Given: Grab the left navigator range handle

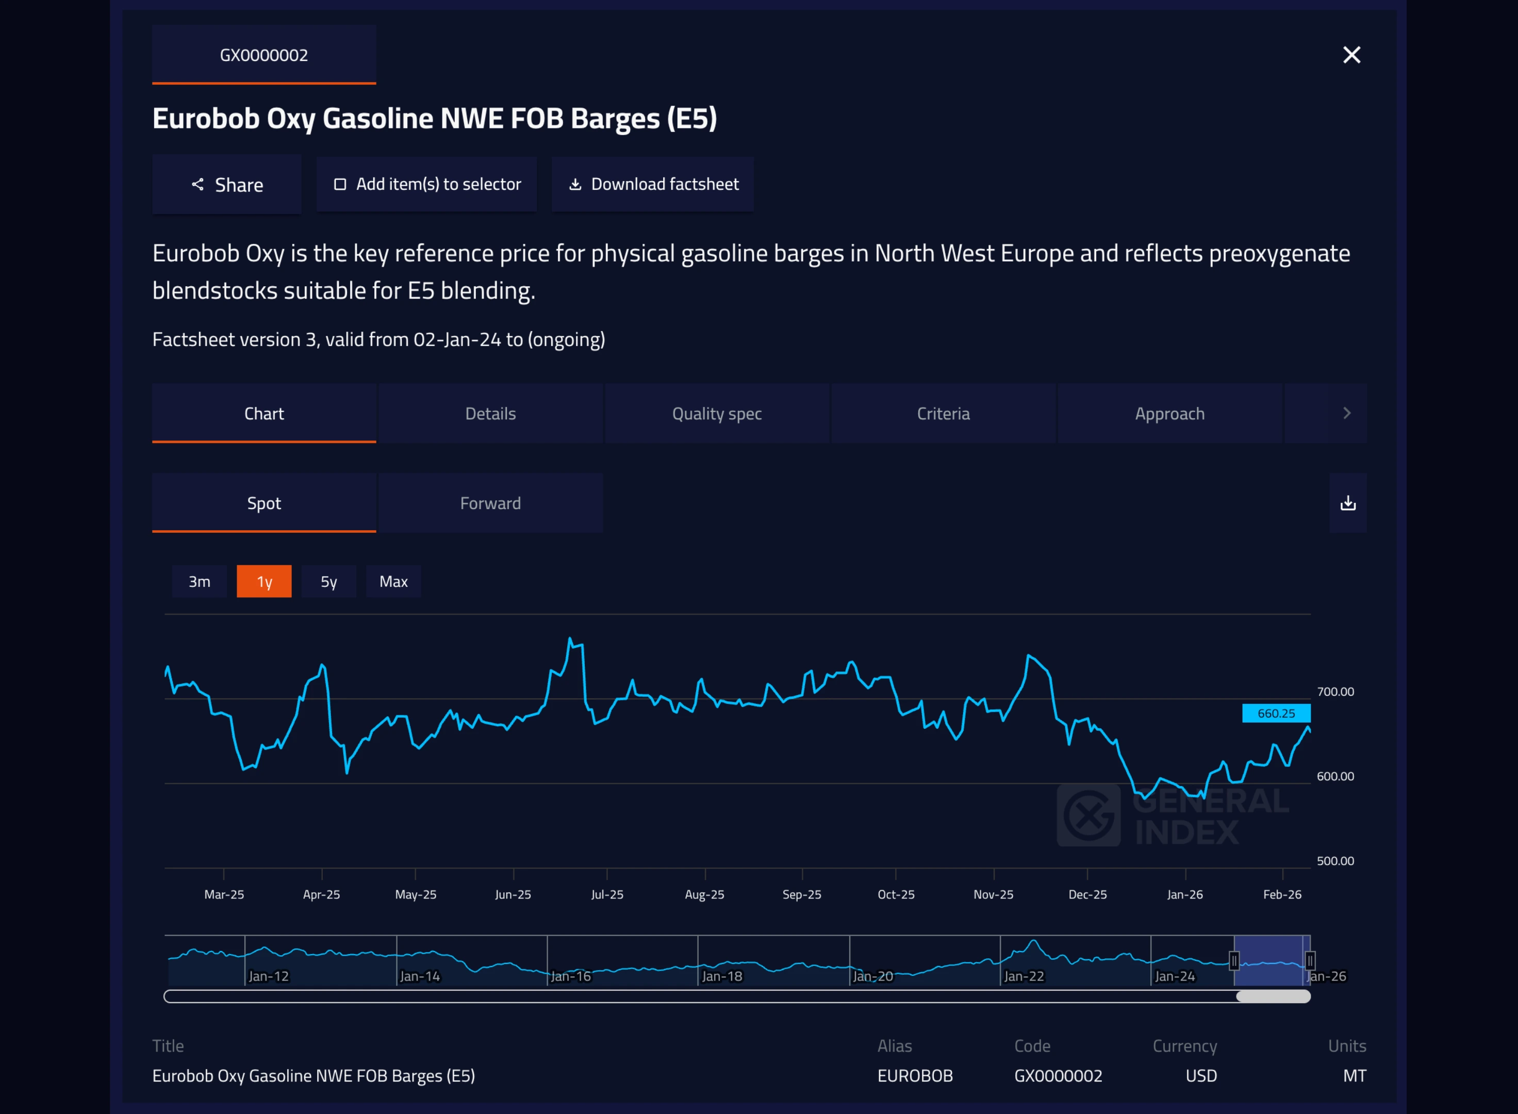Looking at the screenshot, I should (1233, 960).
